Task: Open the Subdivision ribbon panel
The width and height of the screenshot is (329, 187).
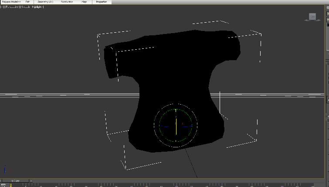Action: (x=67, y=2)
